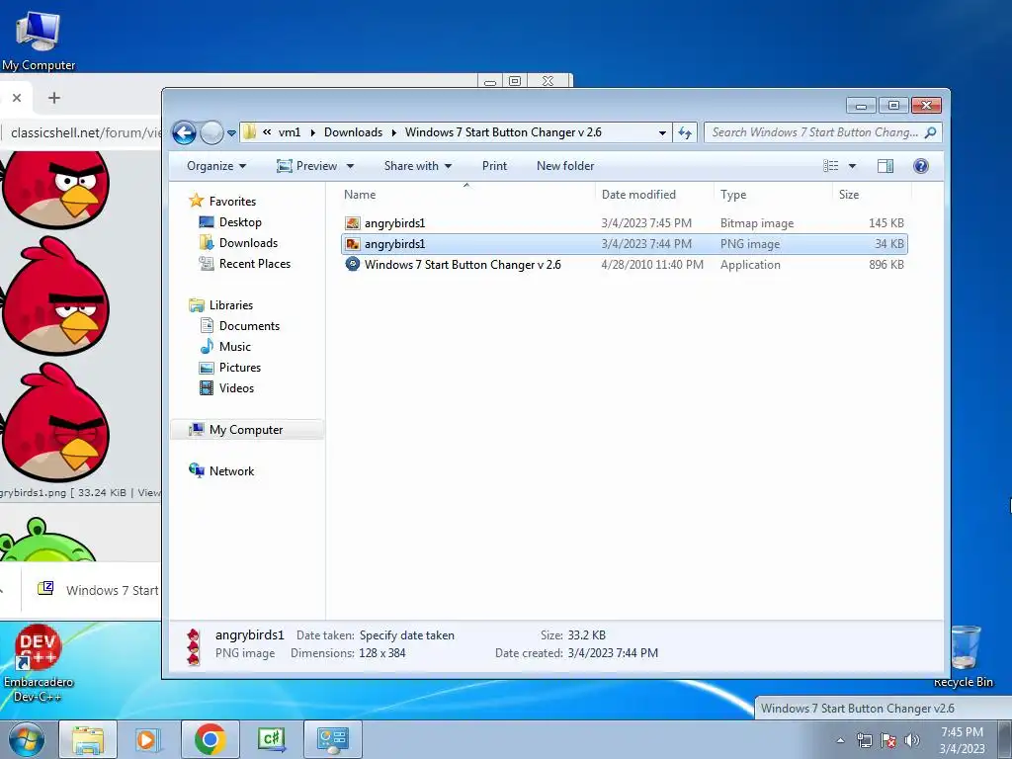This screenshot has height=759, width=1012.
Task: Select the Windows 7 Start Button Changer application icon
Action: [353, 265]
